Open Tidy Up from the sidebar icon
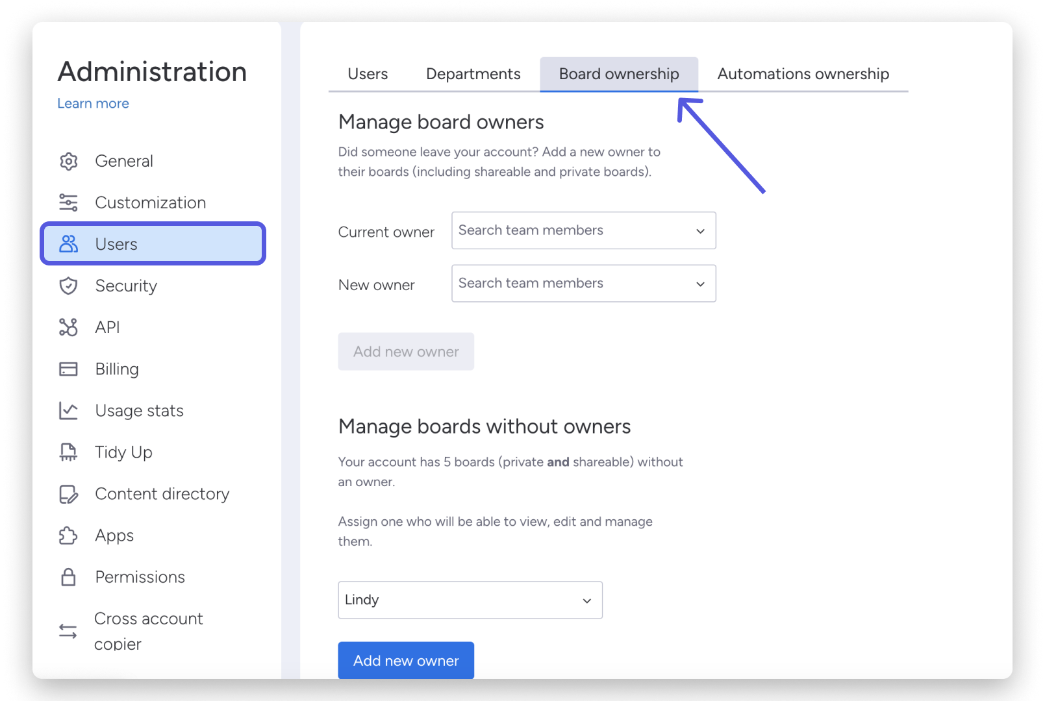 (x=68, y=452)
